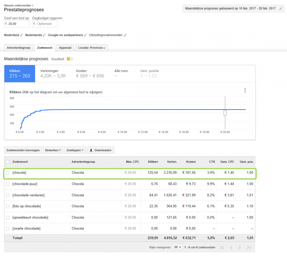
Task: Click the Maandelijkse prognoses date range button
Action: coord(233,9)
